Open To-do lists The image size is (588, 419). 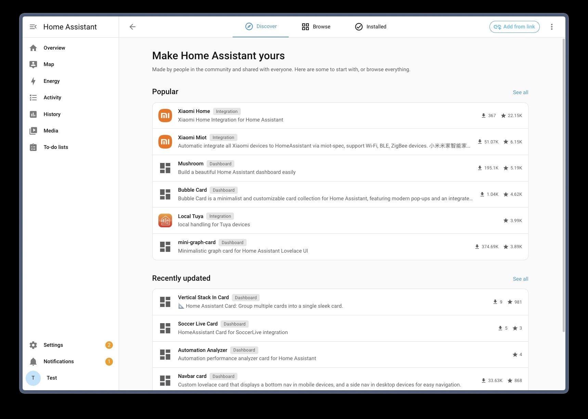(x=71, y=147)
